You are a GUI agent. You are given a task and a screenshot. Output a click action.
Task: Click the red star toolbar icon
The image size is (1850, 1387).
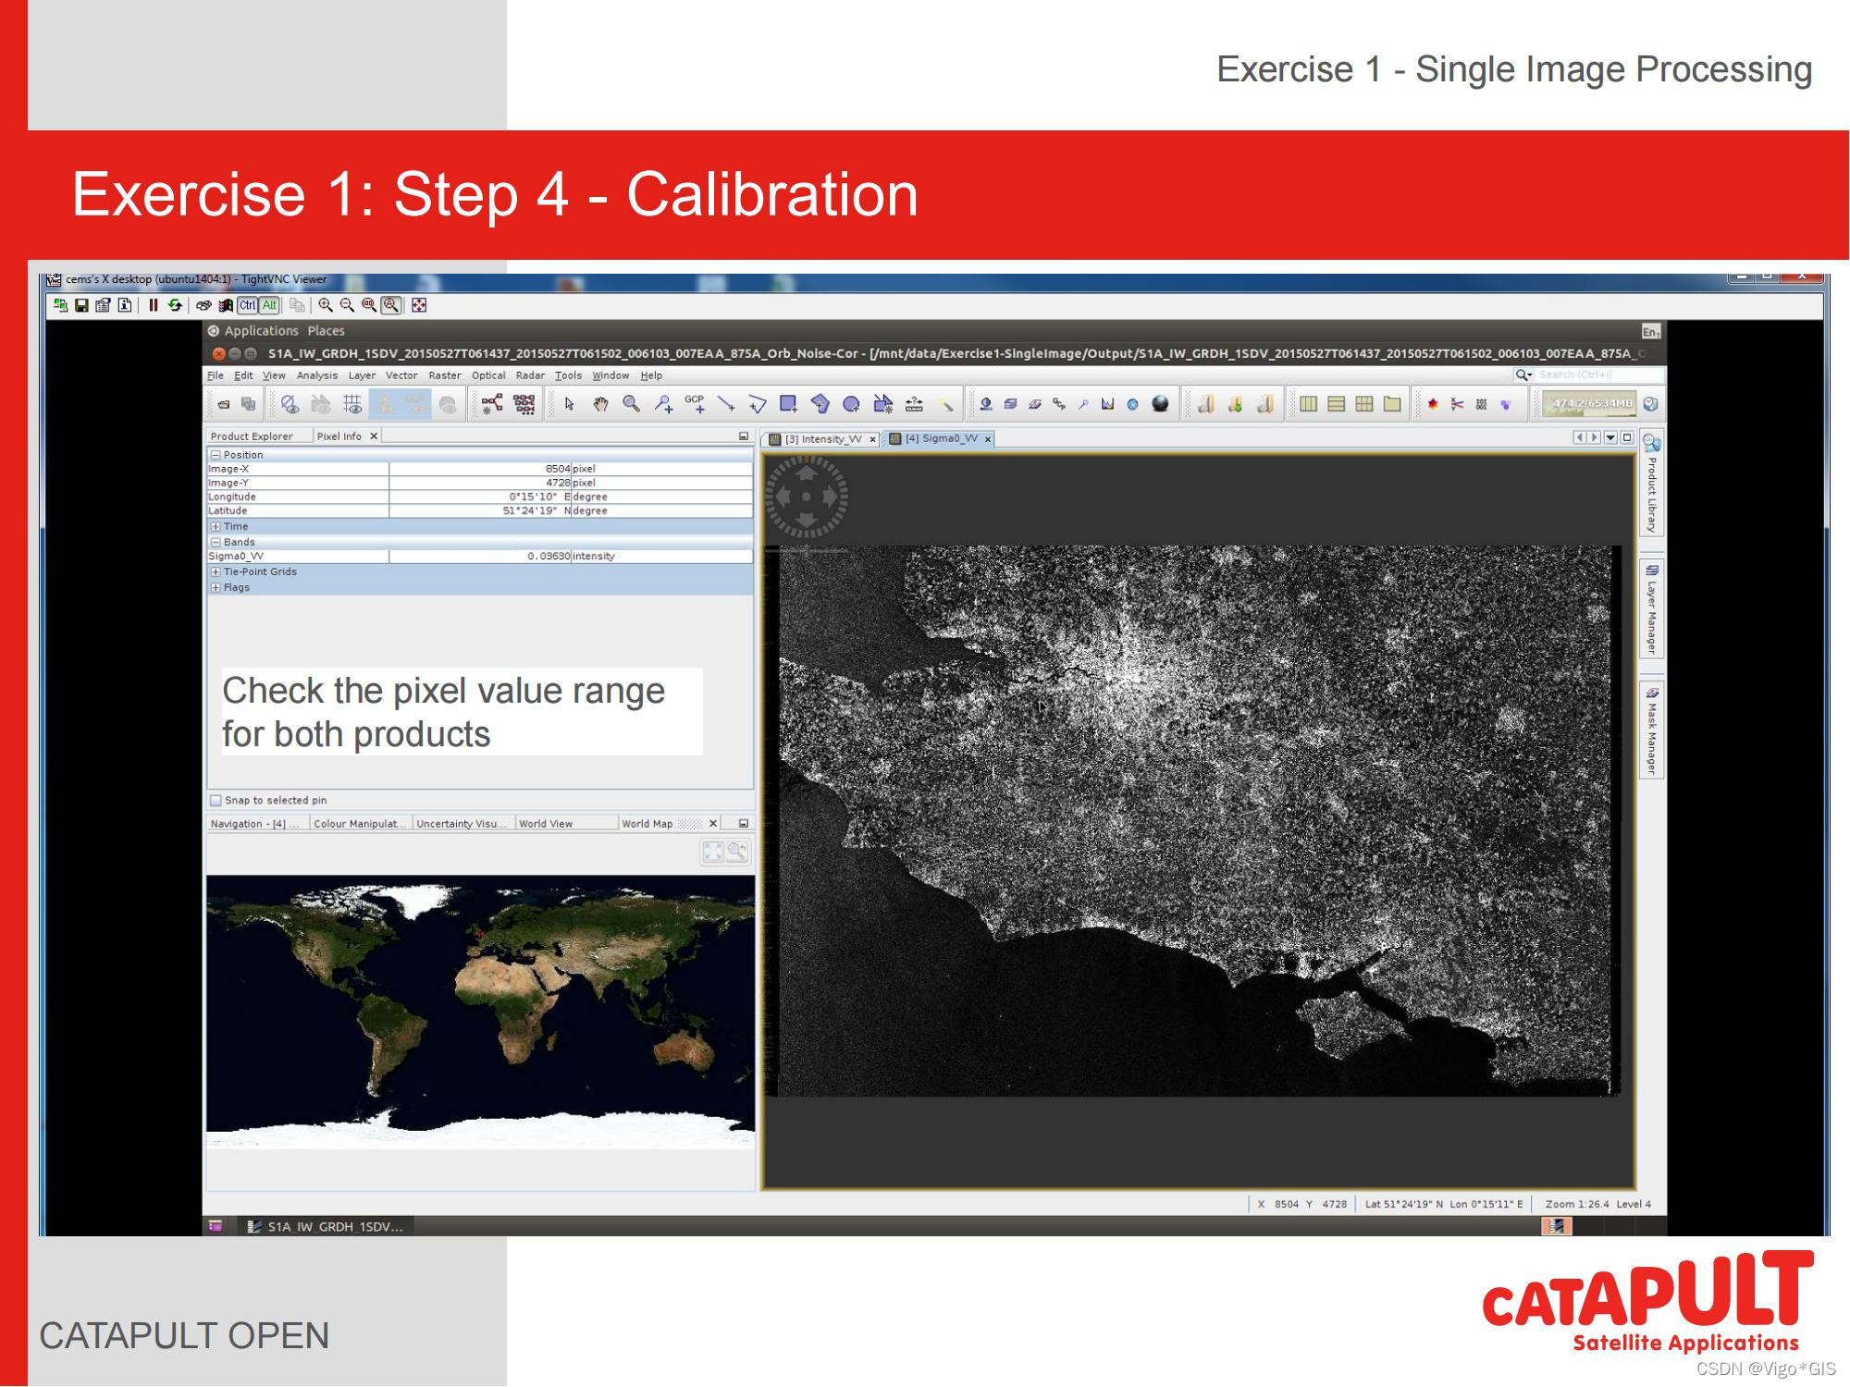pos(1433,404)
